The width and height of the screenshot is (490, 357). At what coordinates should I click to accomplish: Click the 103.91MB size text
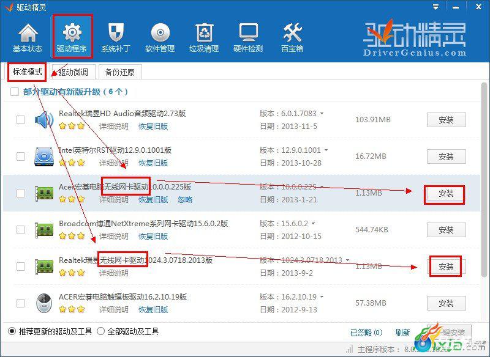coord(373,120)
